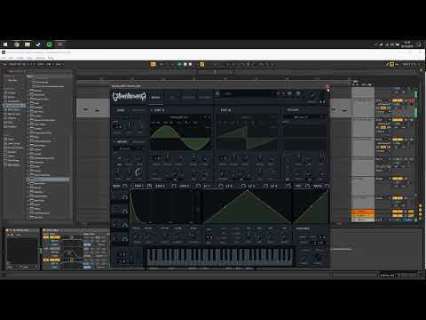Select the ENV 1 tab
Image resolution: width=426 pixels, height=320 pixels.
pyautogui.click(x=138, y=186)
